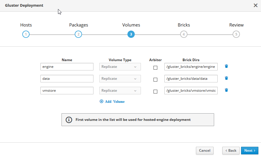Toggle Arbiter checkbox for data volume

[155, 79]
